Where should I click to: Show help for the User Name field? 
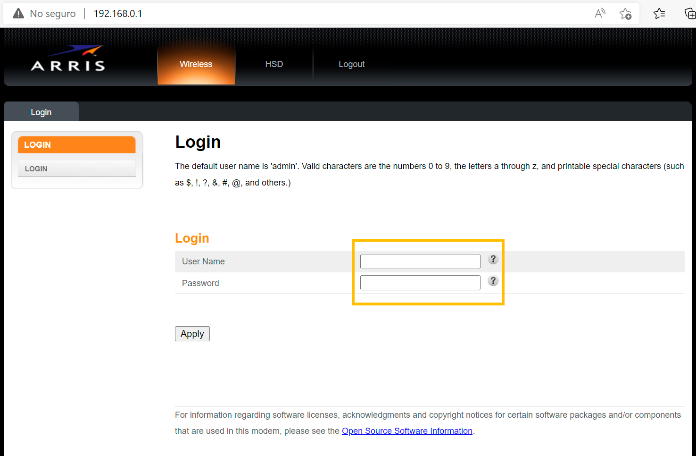(x=493, y=259)
